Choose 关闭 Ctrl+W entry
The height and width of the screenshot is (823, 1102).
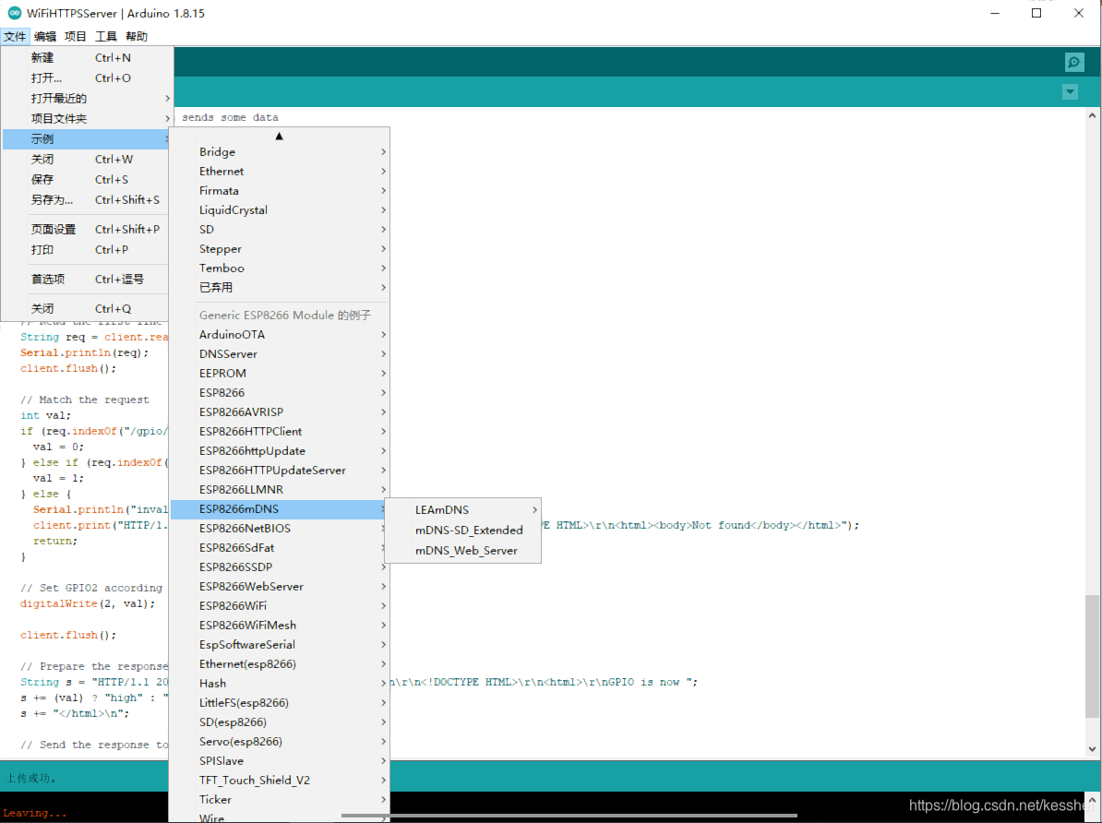tap(87, 160)
